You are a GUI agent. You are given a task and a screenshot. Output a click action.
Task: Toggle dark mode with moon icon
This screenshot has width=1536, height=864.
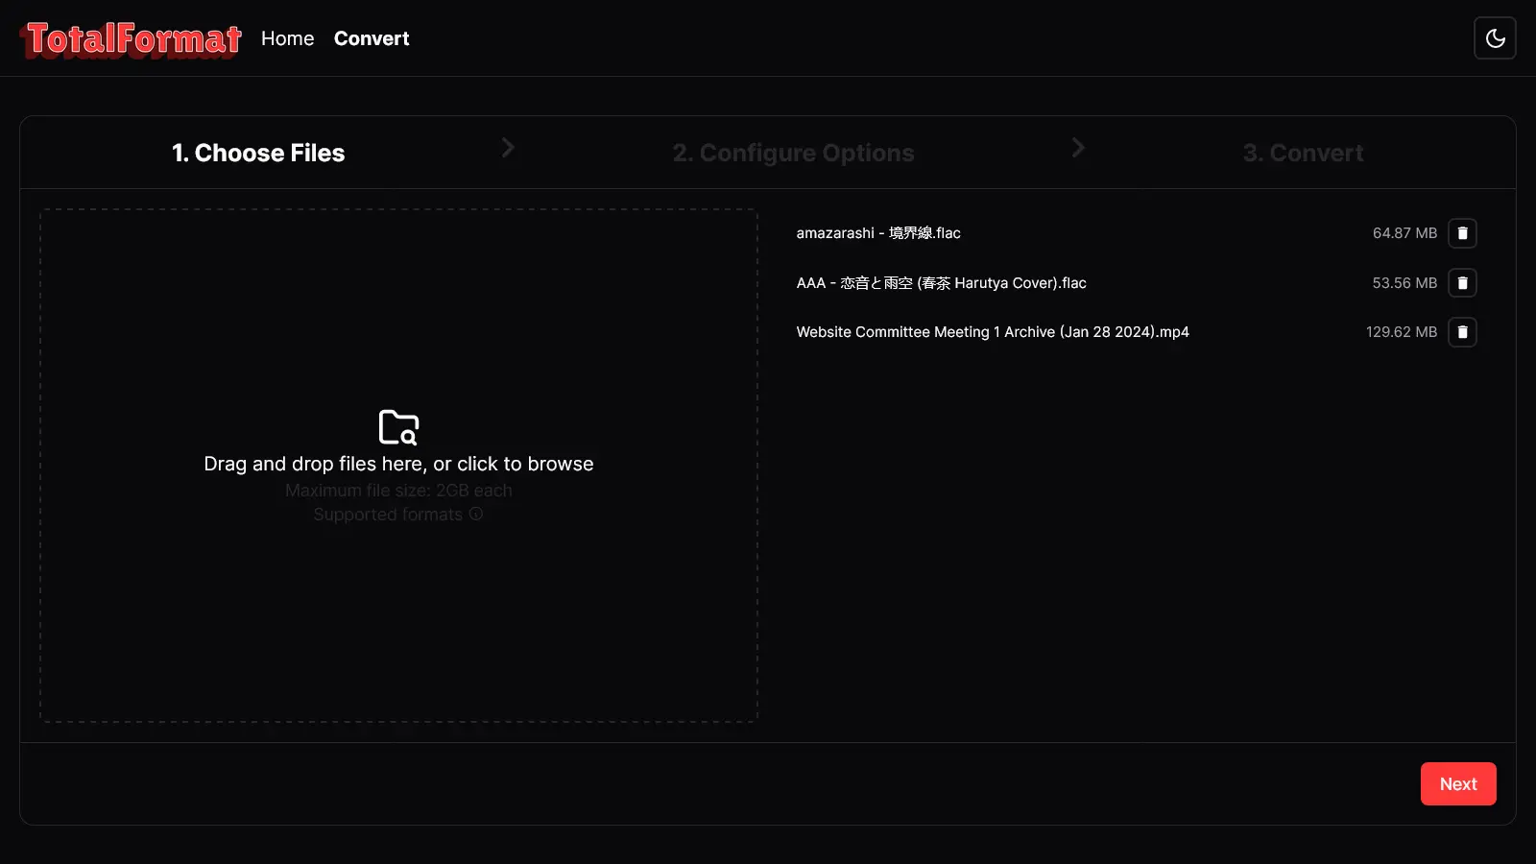point(1495,38)
